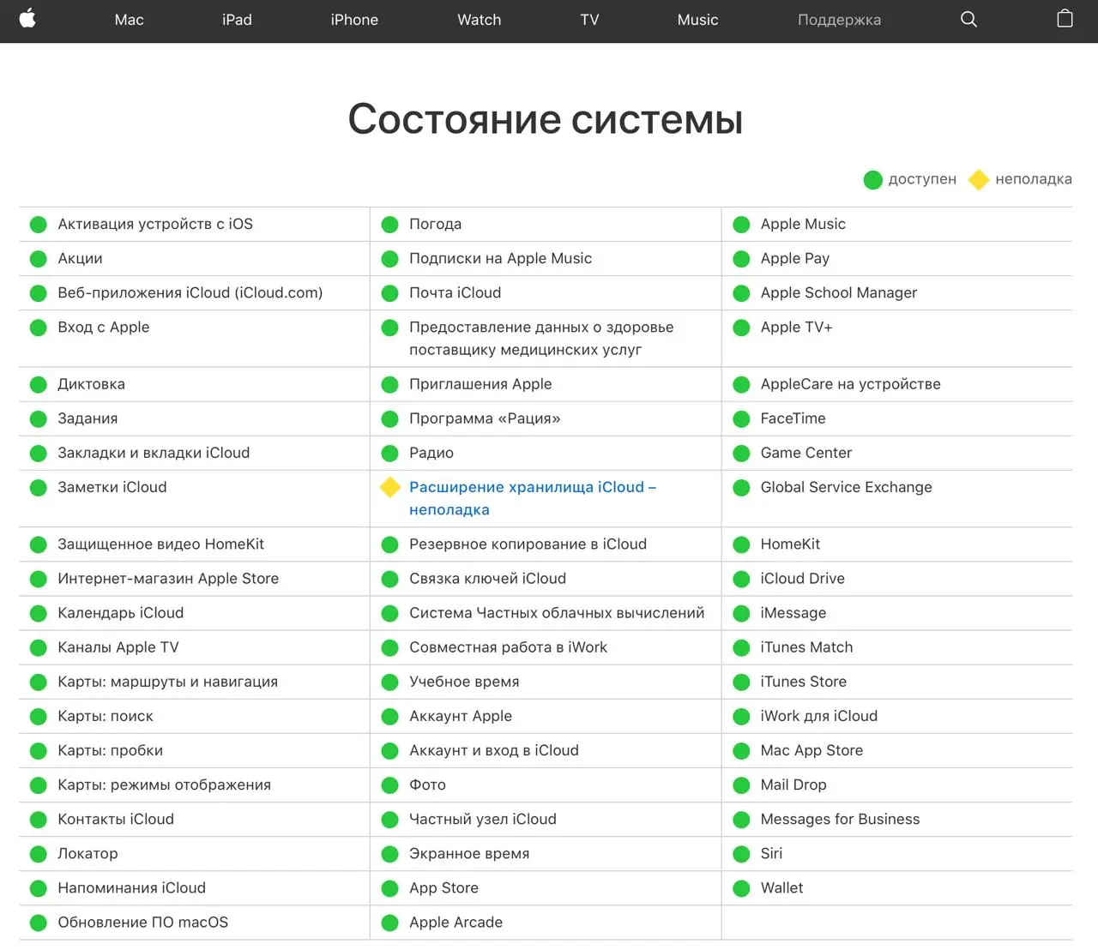Screen dimensions: 1098x950
Task: Click the Связка ключей iCloud entry
Action: [488, 579]
